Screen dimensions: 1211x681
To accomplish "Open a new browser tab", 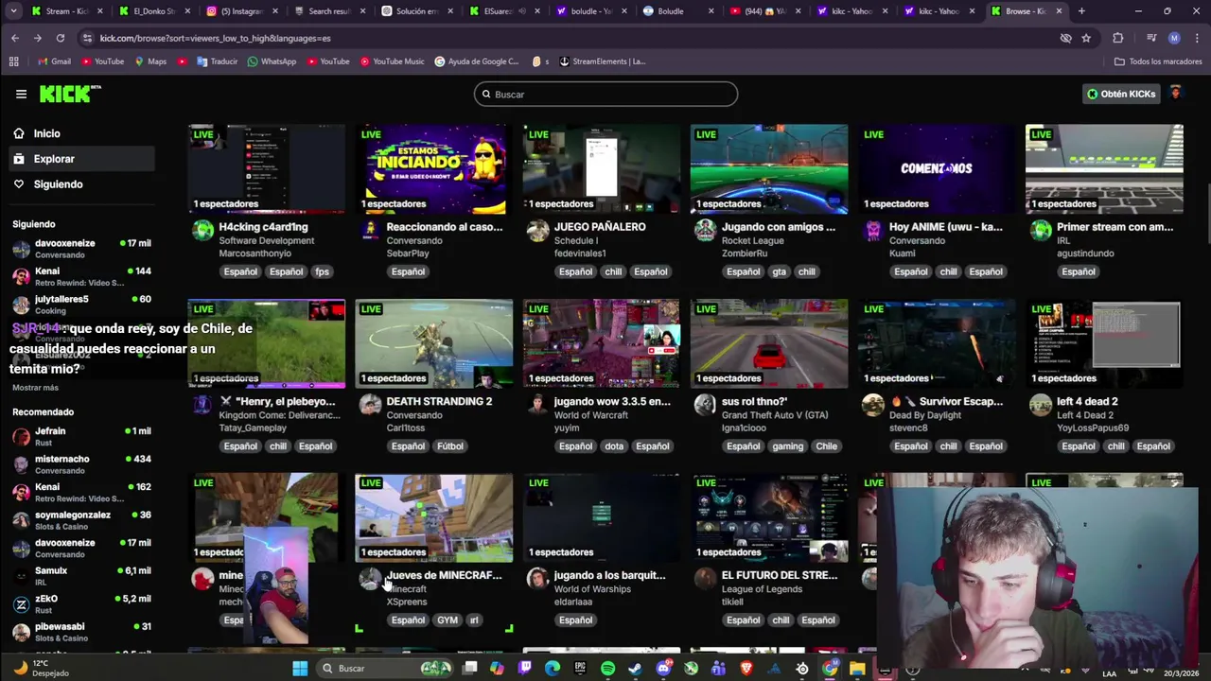I will click(x=1081, y=11).
